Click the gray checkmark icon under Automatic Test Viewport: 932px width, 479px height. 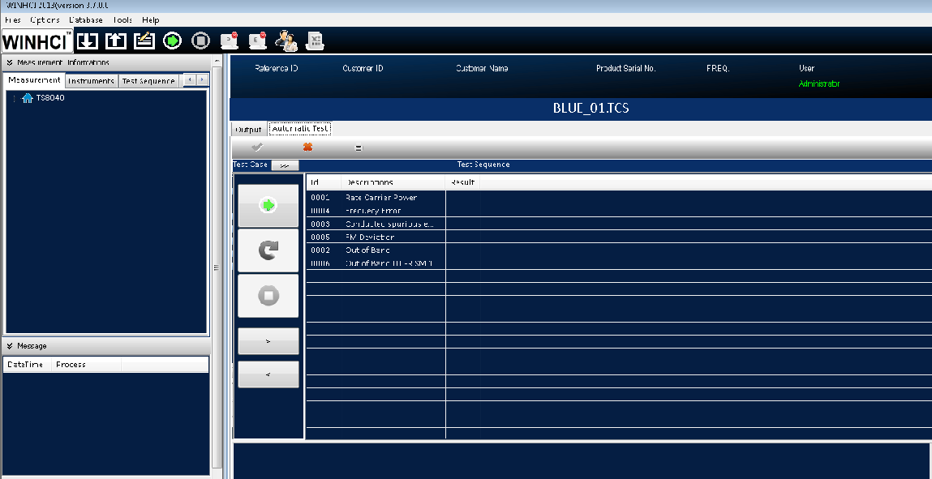pyautogui.click(x=257, y=148)
